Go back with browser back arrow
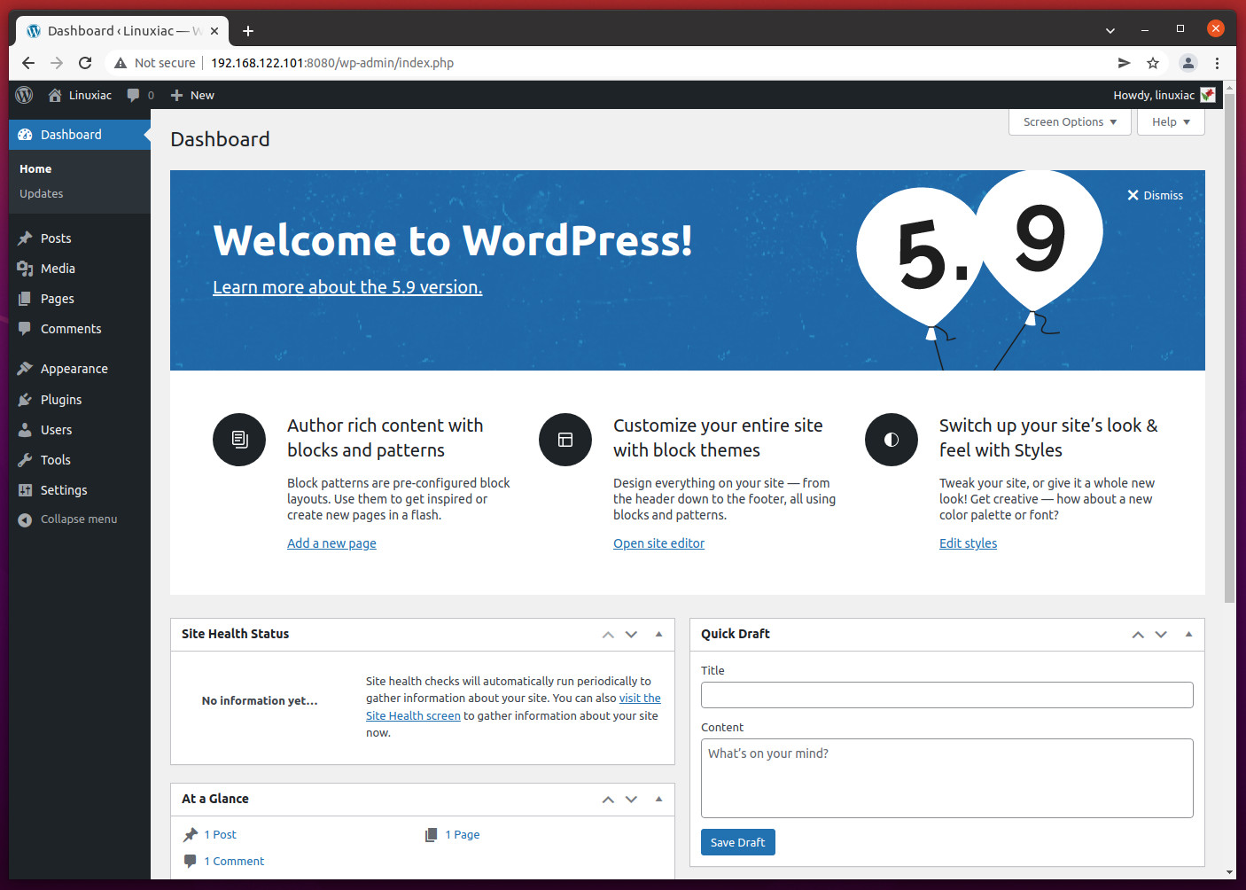The image size is (1246, 890). pyautogui.click(x=28, y=63)
